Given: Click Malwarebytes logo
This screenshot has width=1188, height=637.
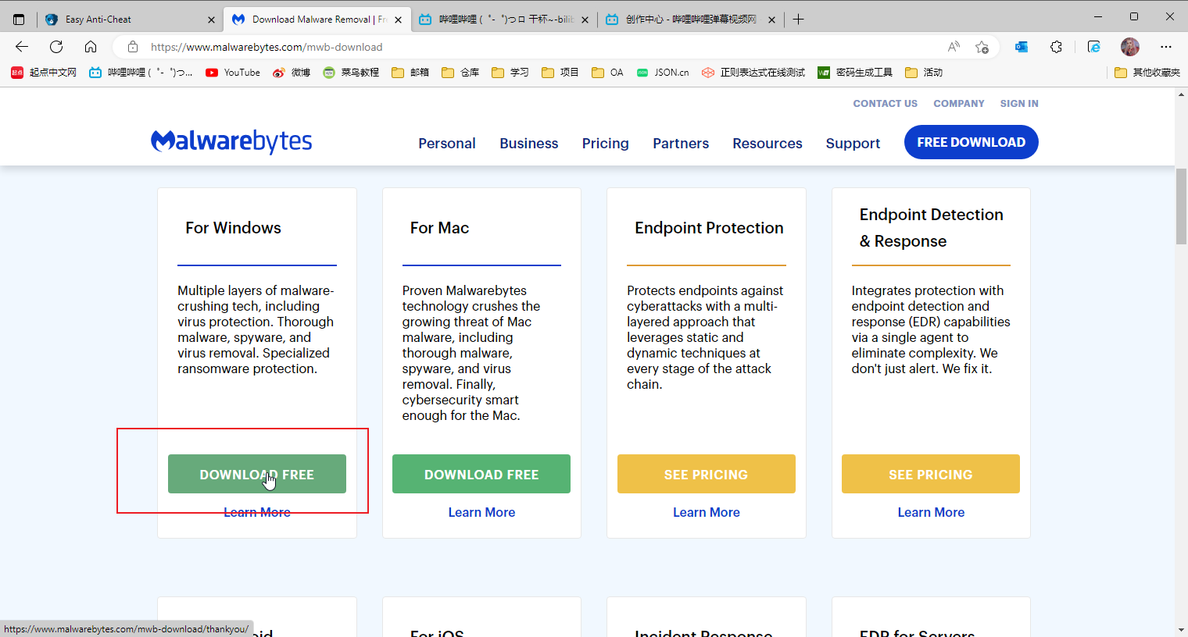Looking at the screenshot, I should pyautogui.click(x=231, y=141).
